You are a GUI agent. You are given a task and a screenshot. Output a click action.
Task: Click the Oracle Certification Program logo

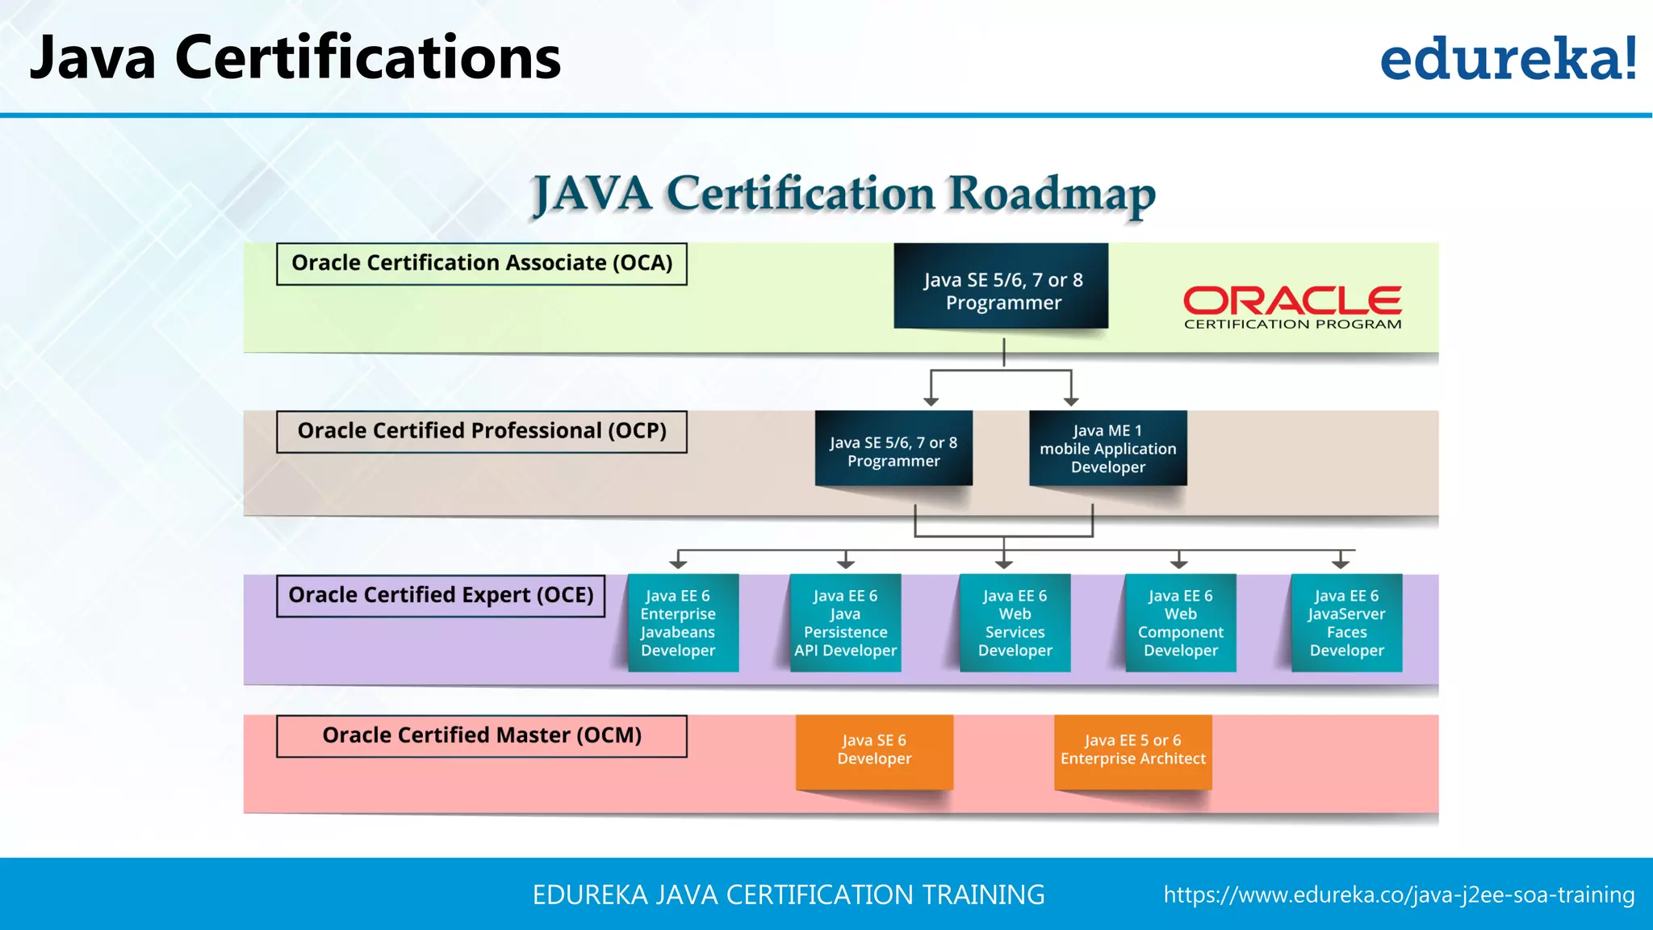point(1292,308)
